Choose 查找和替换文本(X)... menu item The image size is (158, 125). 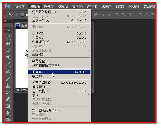point(59,65)
